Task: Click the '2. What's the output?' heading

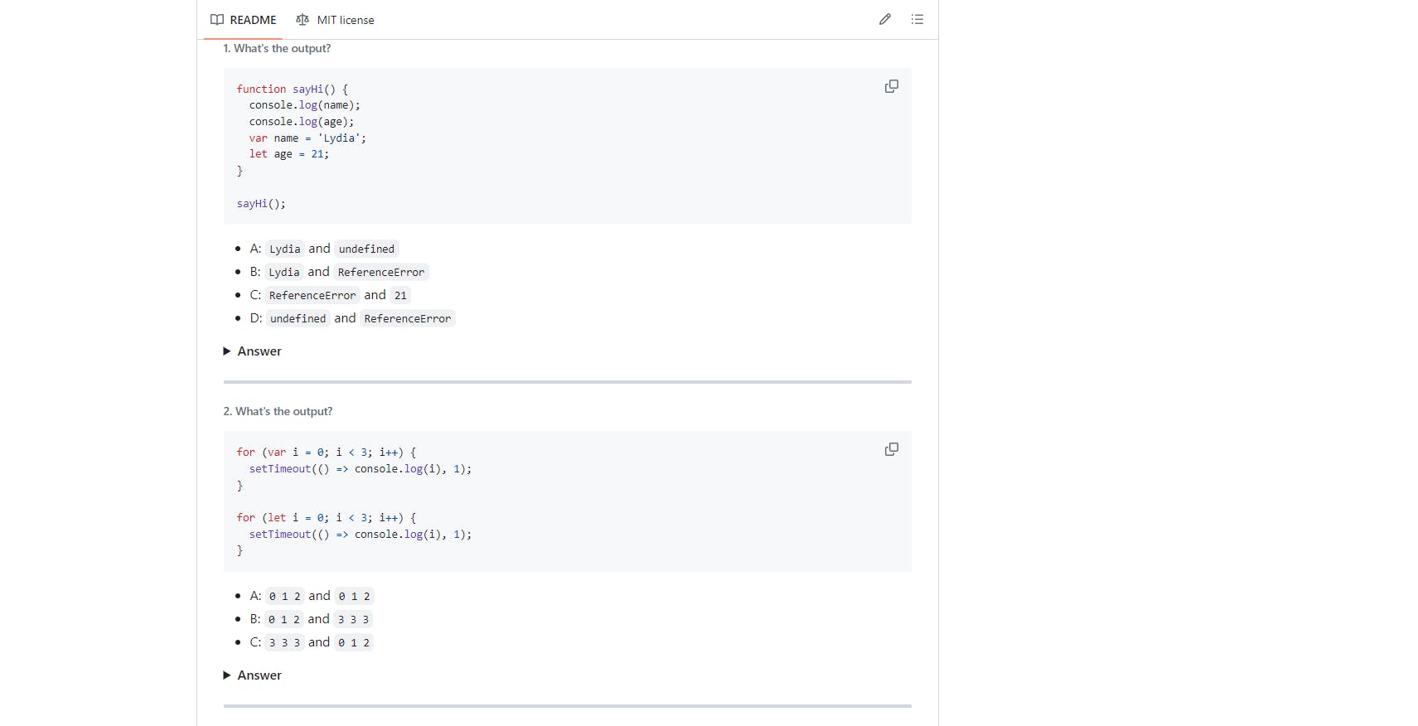Action: 278,412
